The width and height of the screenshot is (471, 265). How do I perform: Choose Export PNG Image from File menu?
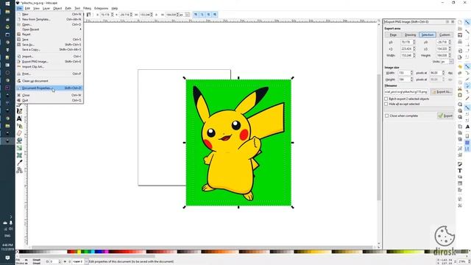click(x=49, y=62)
